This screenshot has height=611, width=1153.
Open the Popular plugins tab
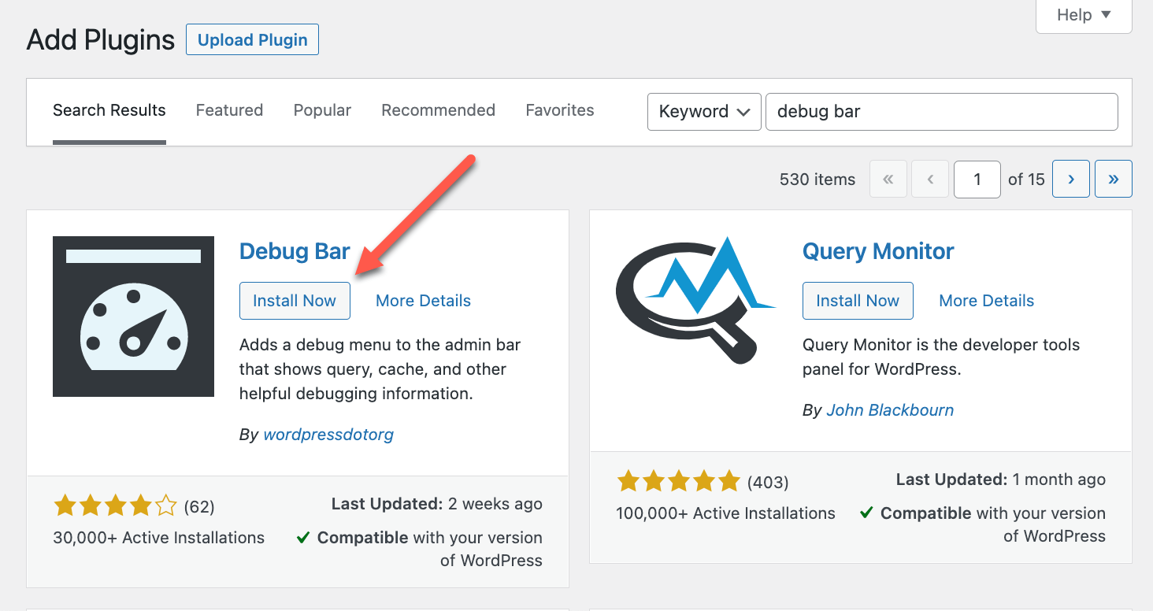pyautogui.click(x=322, y=110)
